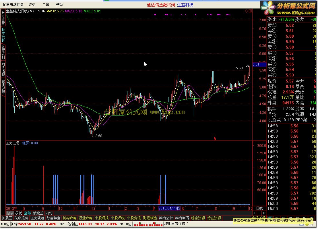318x229 pixels.
Task: Click the 日线 period selector
Action: (259, 208)
